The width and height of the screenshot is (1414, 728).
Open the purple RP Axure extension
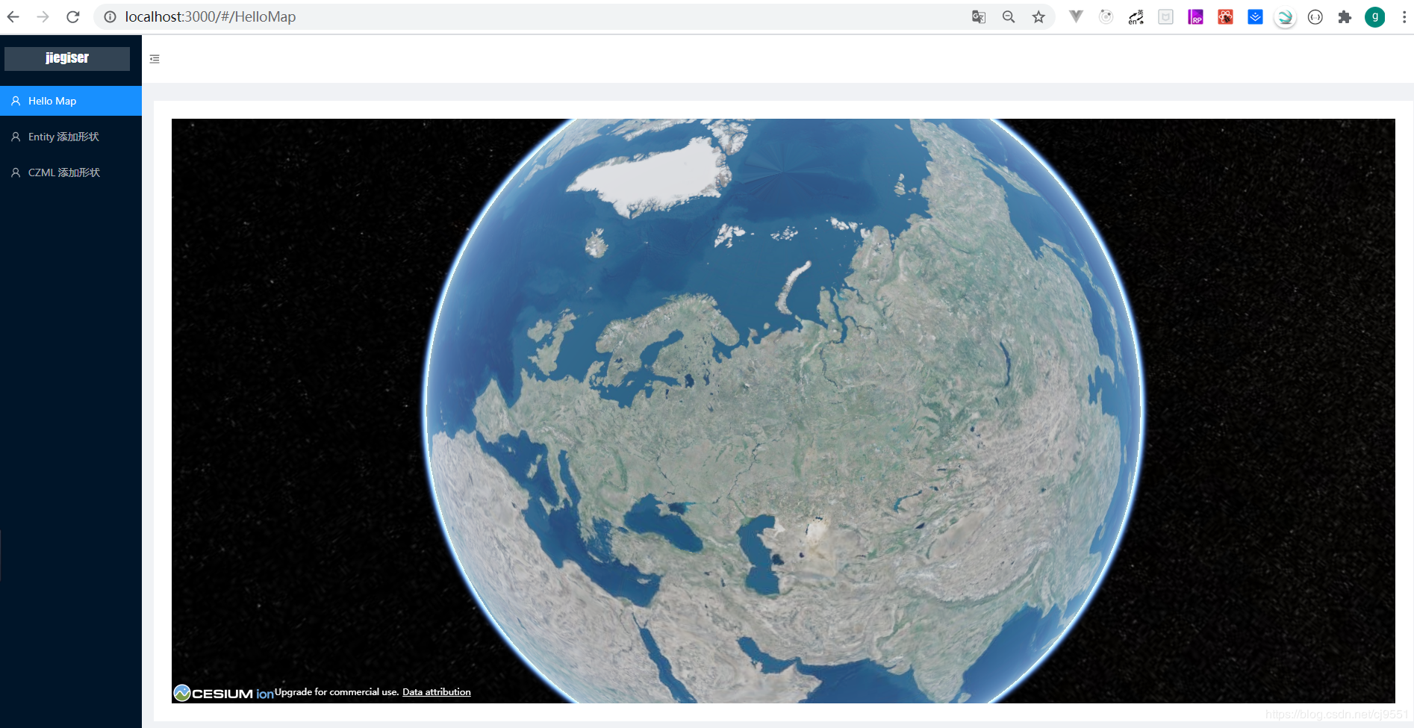[1195, 16]
